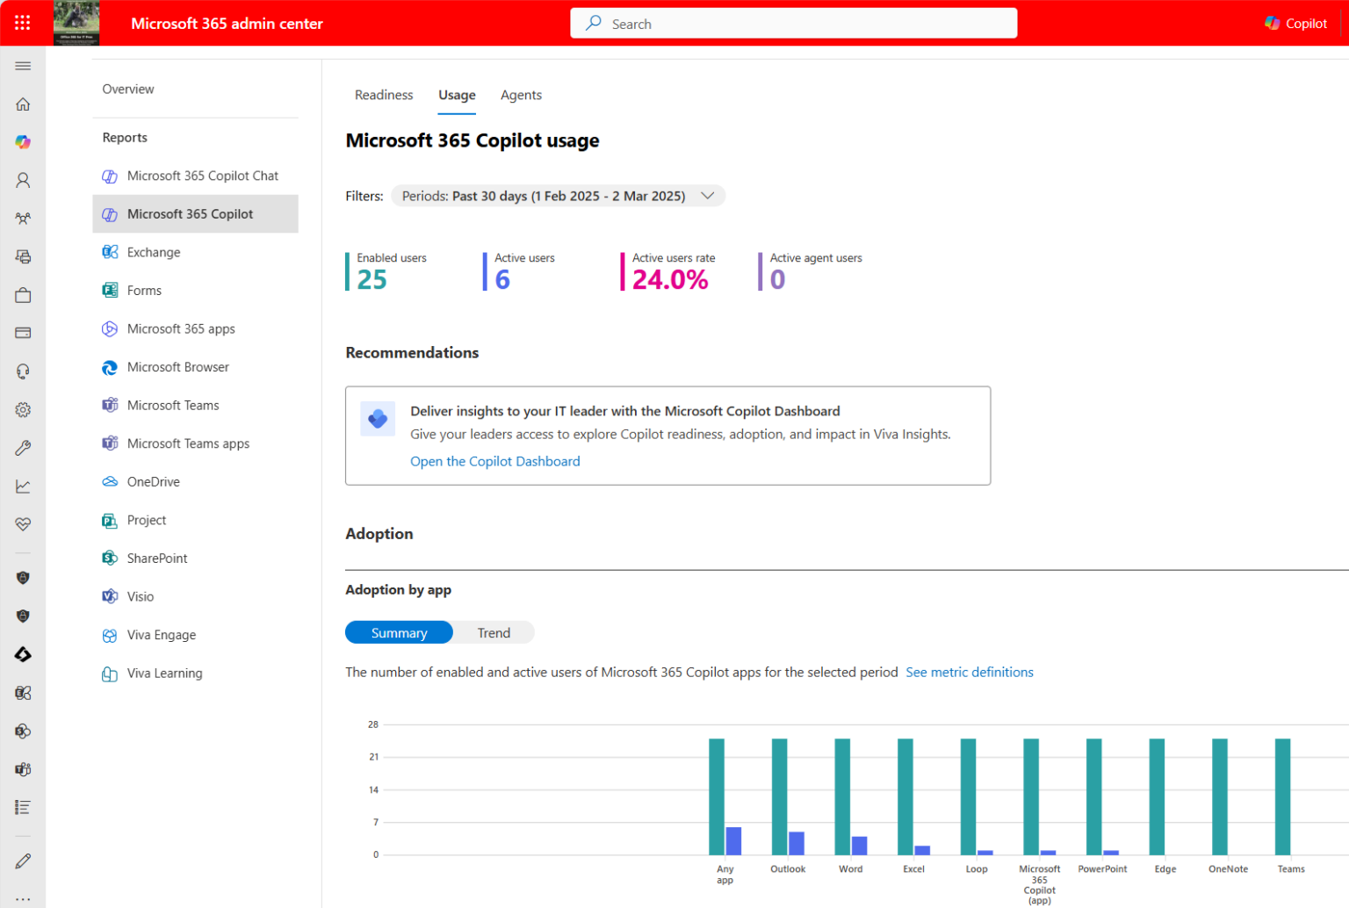Click the Search input box
The image size is (1349, 908).
tap(793, 24)
